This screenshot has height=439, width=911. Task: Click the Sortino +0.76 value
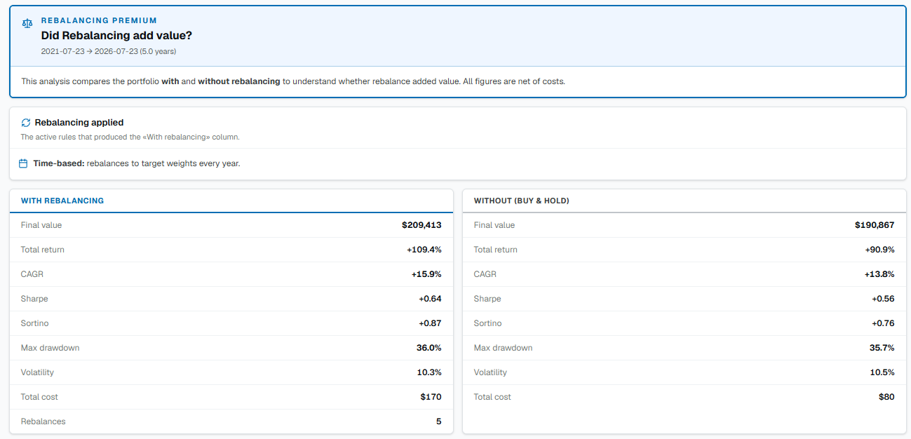pyautogui.click(x=883, y=323)
